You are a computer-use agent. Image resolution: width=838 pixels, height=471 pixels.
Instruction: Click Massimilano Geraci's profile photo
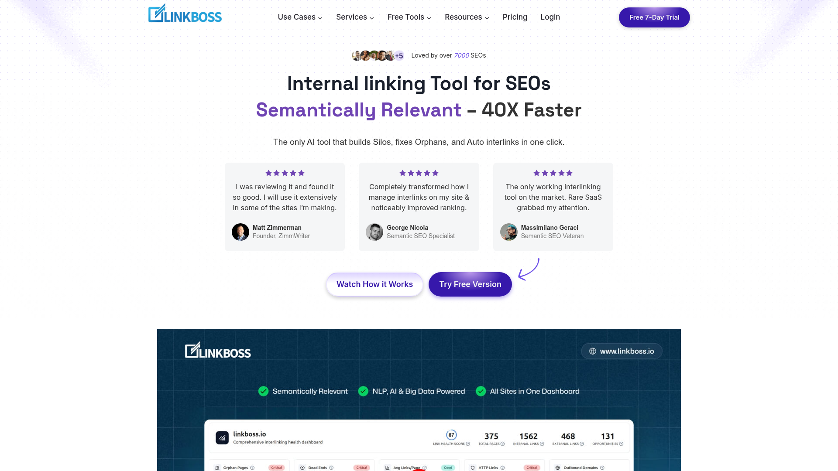pyautogui.click(x=509, y=232)
